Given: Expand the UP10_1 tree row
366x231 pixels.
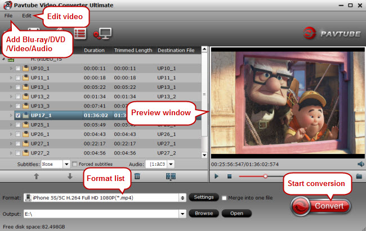Looking at the screenshot, I should (11, 69).
